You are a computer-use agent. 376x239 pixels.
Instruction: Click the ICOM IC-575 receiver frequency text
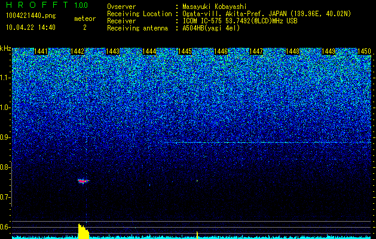(240, 21)
